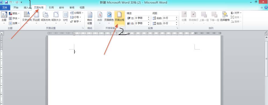This screenshot has width=268, height=105.
Task: Click the save icon in quick access toolbar
Action: coord(6,2)
